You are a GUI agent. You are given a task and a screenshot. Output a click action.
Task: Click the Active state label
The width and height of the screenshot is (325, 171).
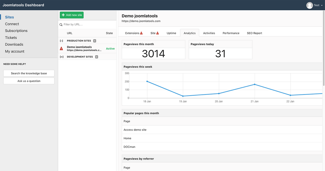(x=110, y=48)
